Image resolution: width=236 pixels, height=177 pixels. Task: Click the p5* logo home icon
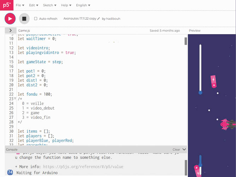(x=6, y=5)
